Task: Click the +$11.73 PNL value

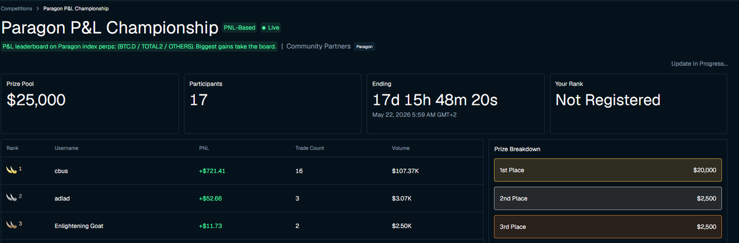Action: [x=210, y=226]
